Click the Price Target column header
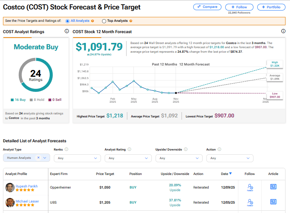The image size is (290, 213). (105, 174)
